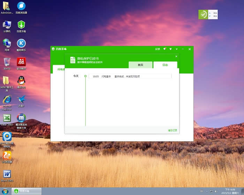Launch Excel 2003 from the desktop
Viewport: 244px width, 195px height.
tap(7, 118)
